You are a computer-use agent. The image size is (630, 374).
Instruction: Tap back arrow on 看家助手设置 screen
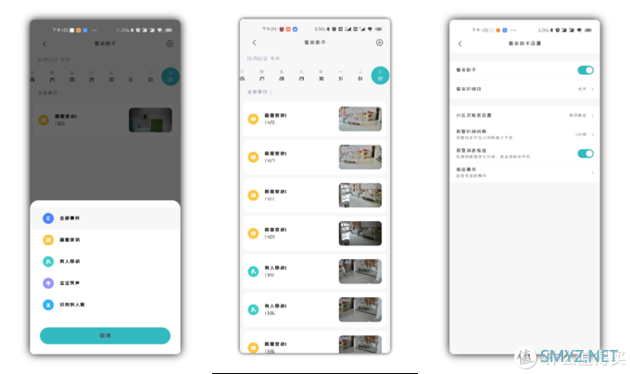460,44
